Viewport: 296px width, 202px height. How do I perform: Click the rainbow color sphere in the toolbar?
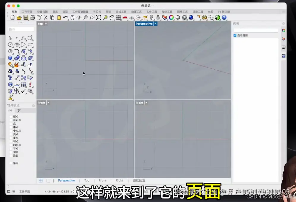tap(171, 18)
